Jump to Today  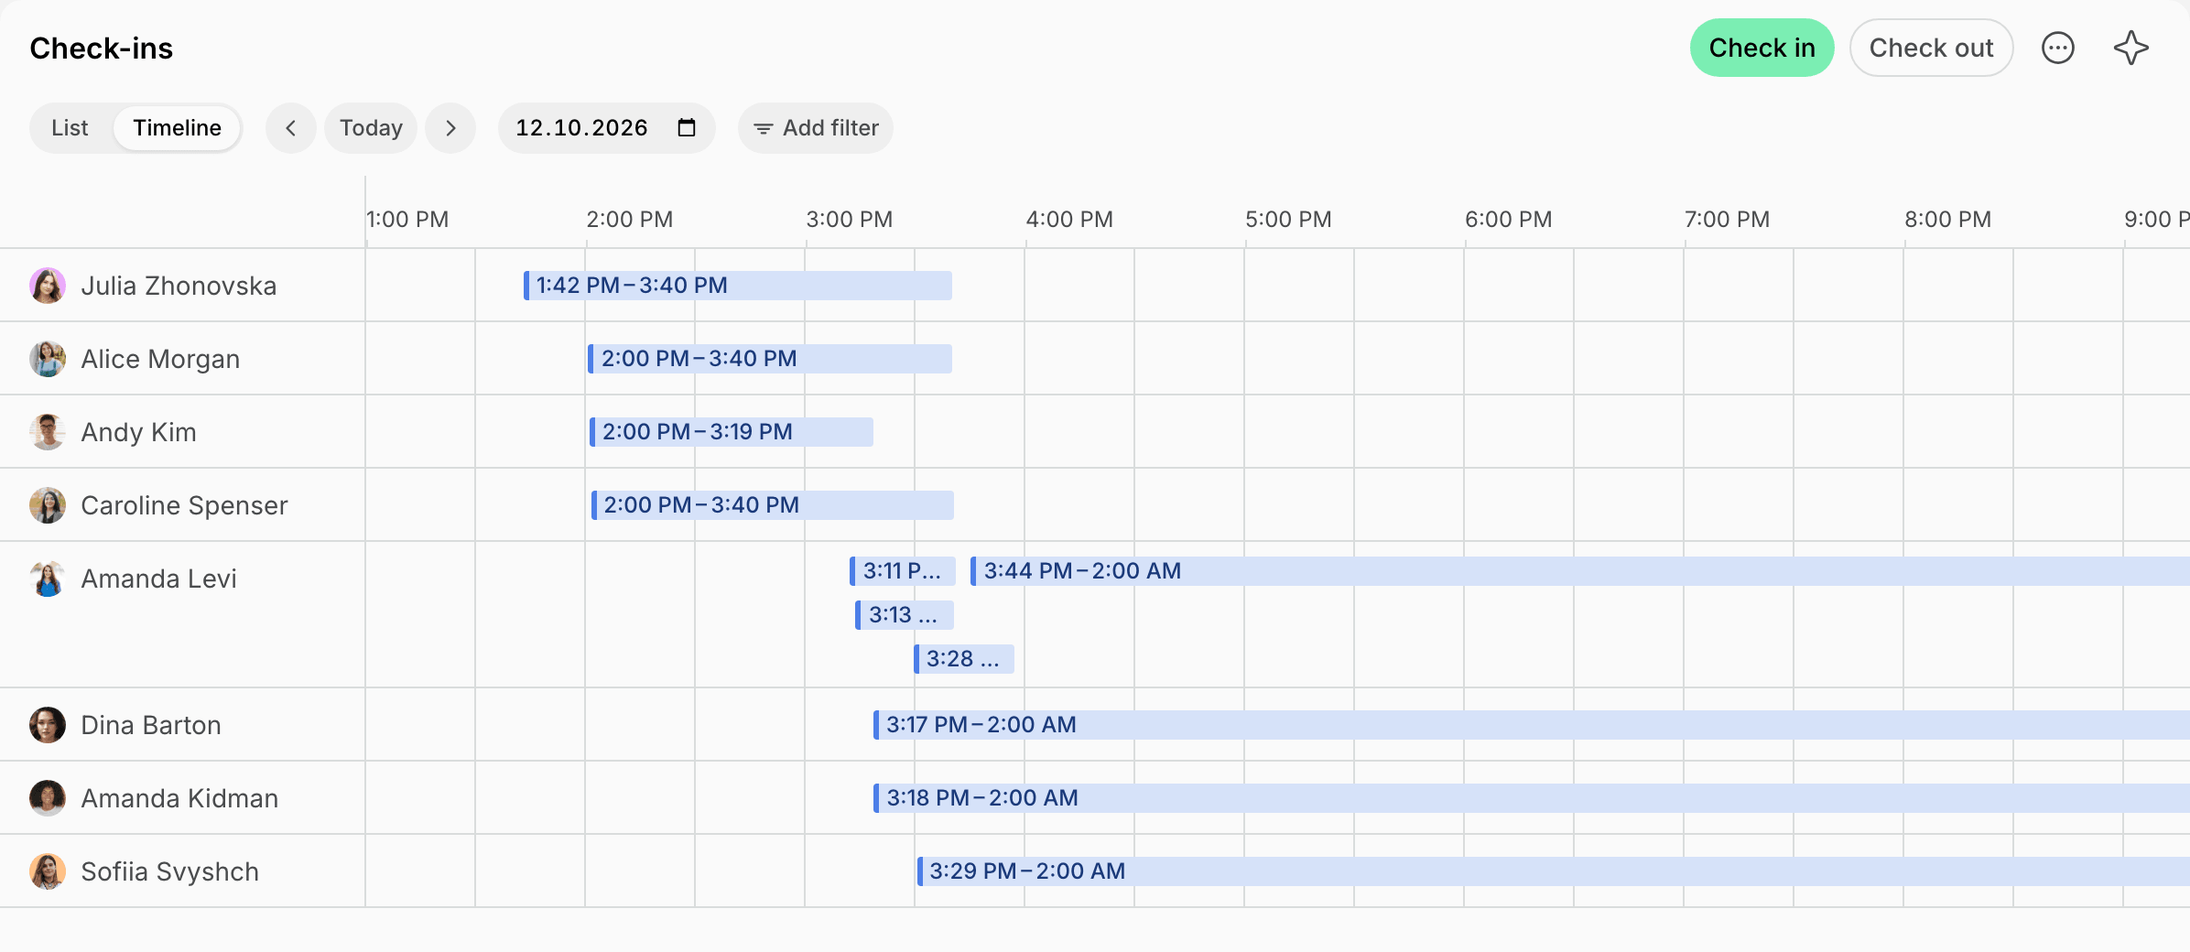pyautogui.click(x=371, y=128)
